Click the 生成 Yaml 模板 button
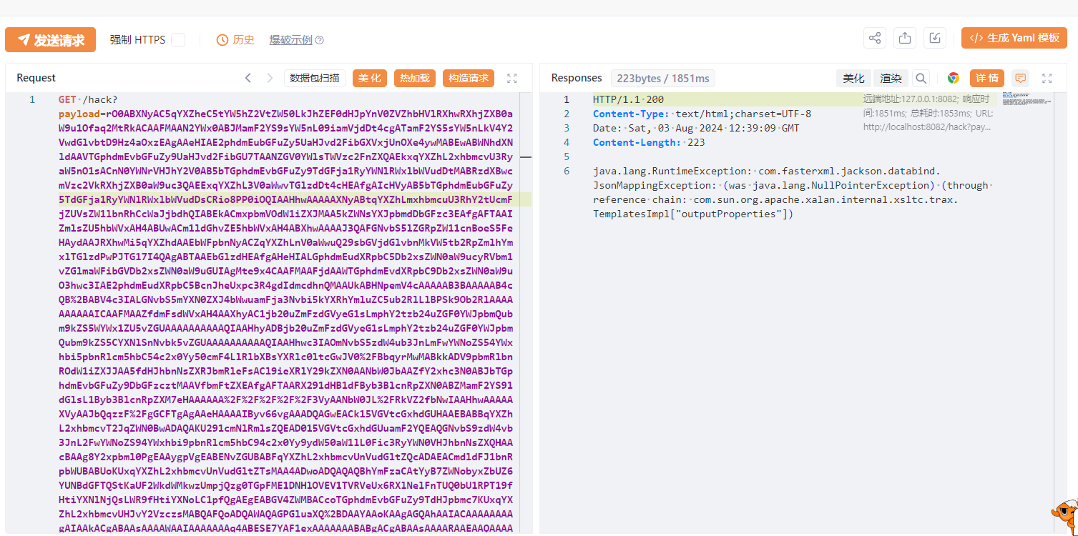This screenshot has width=1078, height=536. (x=1014, y=38)
